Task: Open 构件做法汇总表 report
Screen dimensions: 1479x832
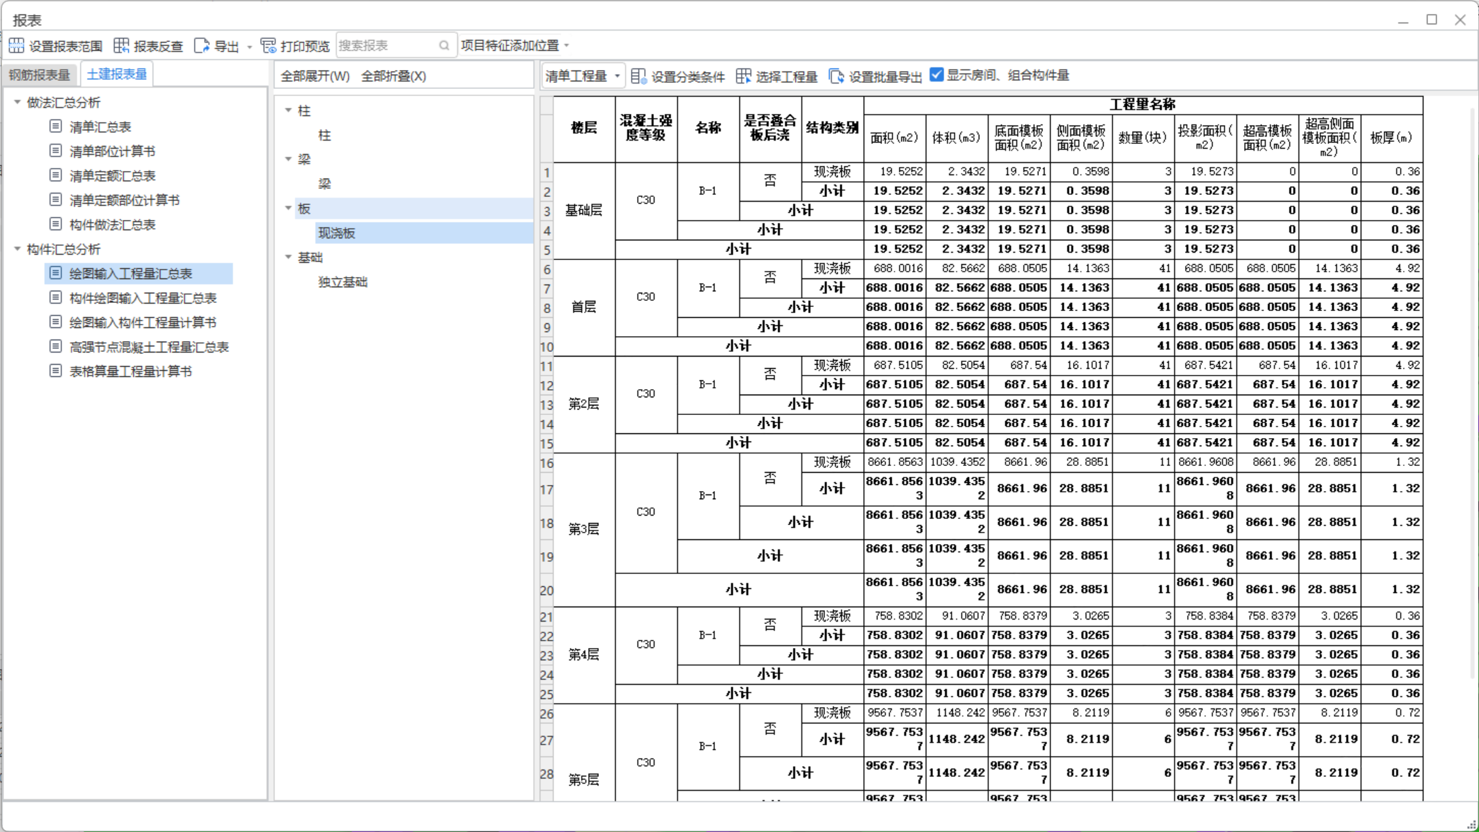Action: 113,225
